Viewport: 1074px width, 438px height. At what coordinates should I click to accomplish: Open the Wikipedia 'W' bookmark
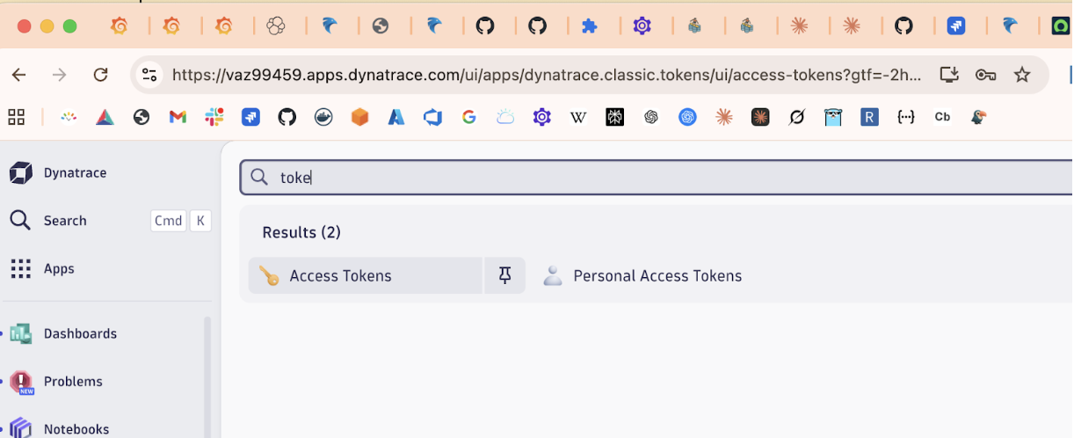578,117
